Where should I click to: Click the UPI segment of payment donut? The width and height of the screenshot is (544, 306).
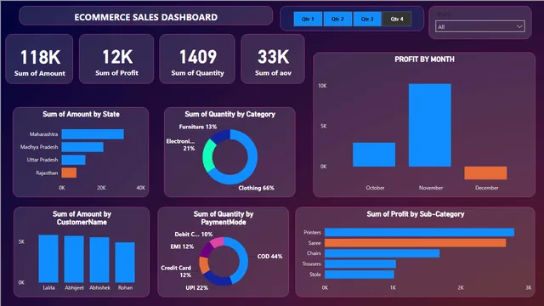217,279
